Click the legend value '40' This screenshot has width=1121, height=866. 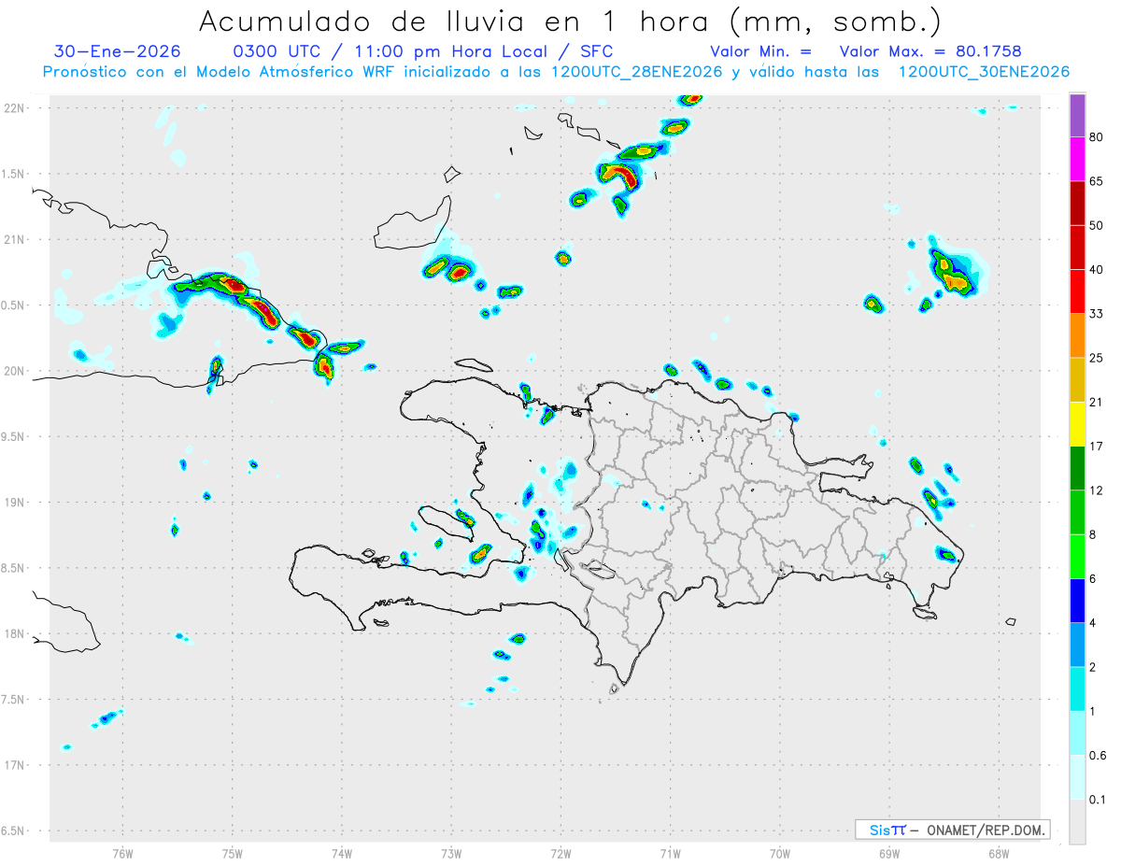click(1097, 269)
